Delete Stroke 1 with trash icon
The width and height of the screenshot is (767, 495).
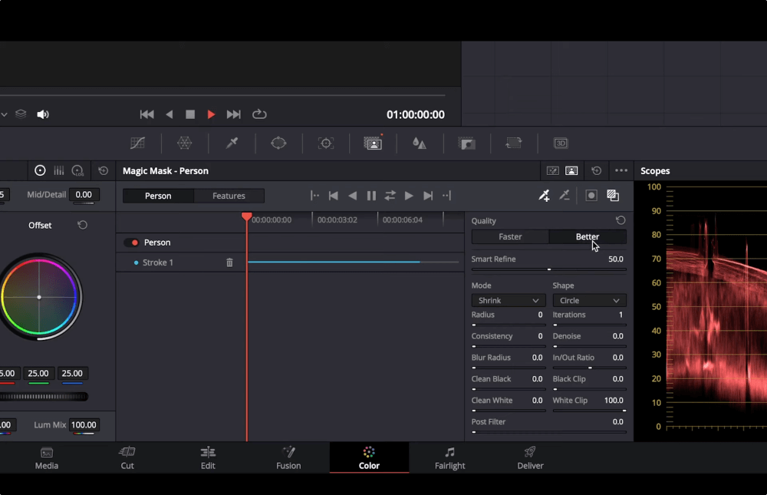pyautogui.click(x=229, y=263)
